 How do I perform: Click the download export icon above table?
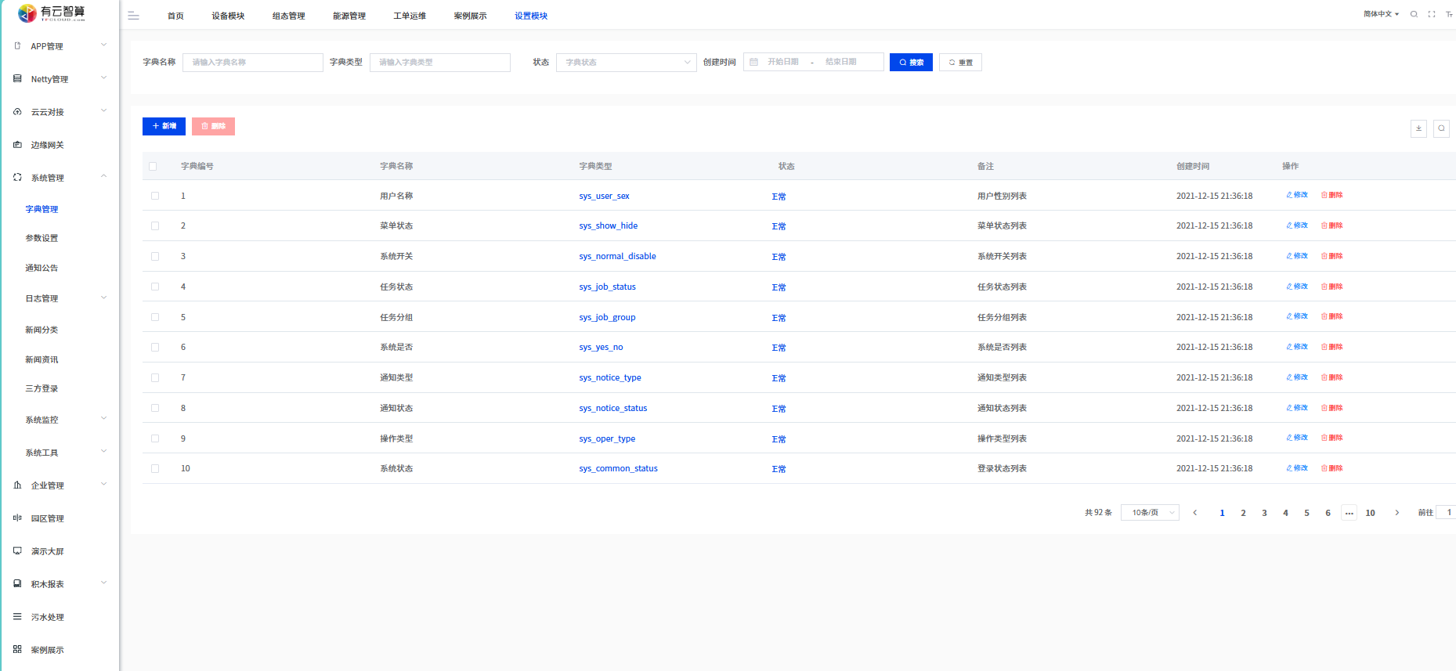1418,128
